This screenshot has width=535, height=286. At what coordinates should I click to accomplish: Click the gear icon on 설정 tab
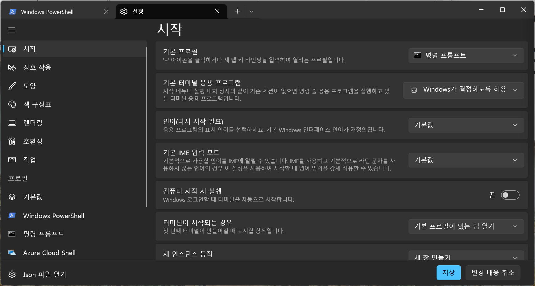(x=124, y=11)
